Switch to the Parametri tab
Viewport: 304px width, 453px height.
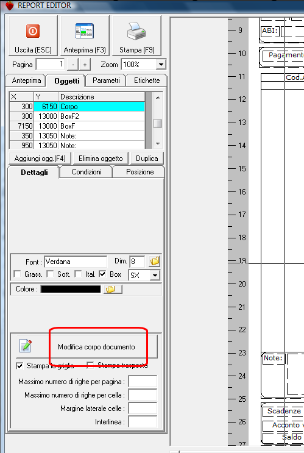pyautogui.click(x=106, y=80)
